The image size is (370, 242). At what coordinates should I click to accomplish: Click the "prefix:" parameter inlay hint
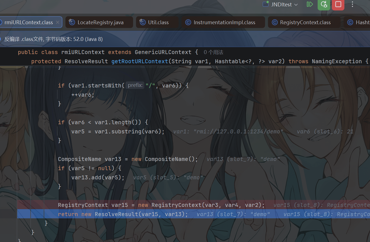click(x=135, y=85)
